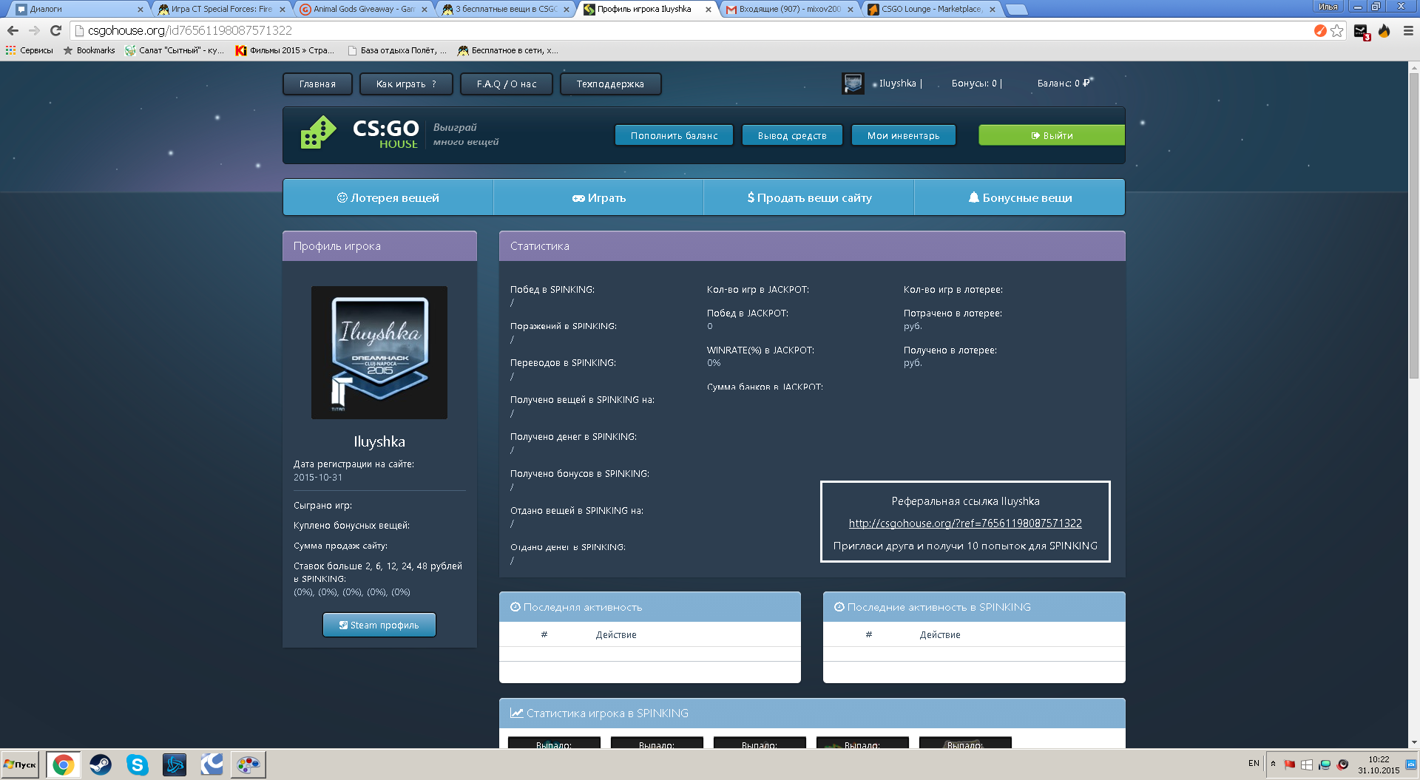Go back using the browser back arrow
The height and width of the screenshot is (780, 1420).
click(13, 30)
